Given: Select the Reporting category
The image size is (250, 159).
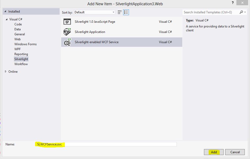Looking at the screenshot, I should point(21,54).
